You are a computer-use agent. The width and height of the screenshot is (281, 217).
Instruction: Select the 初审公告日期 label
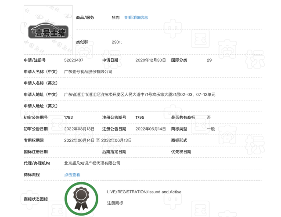36,129
